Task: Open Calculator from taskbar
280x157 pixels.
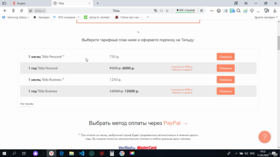Action: [112, 153]
